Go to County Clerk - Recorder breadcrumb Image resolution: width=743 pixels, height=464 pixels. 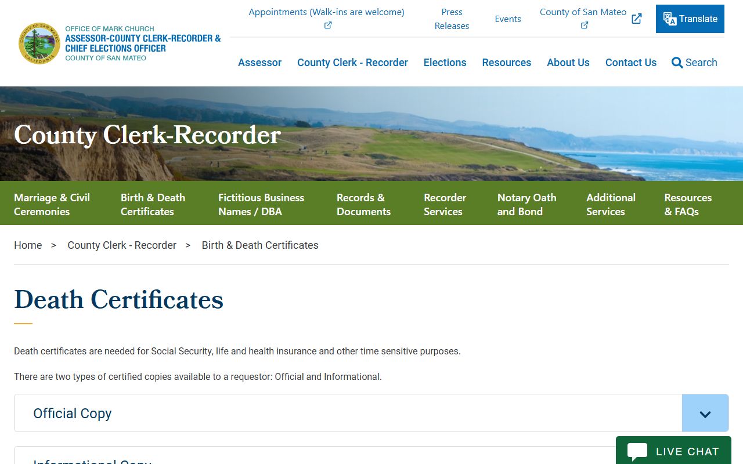tap(122, 245)
